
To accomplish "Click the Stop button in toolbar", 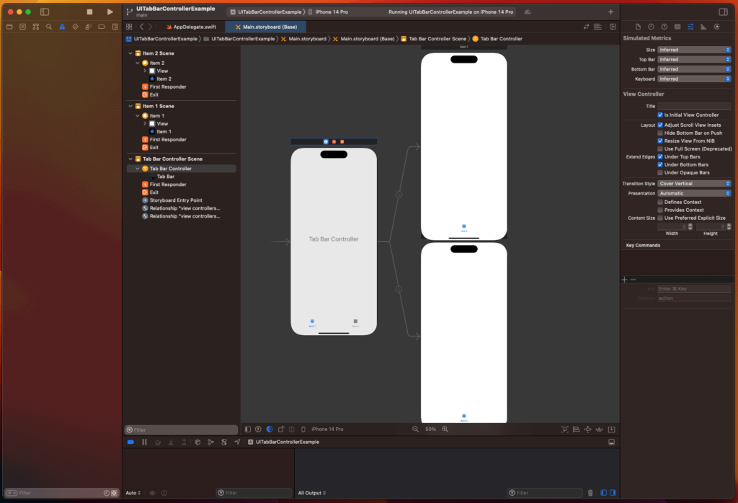I will 89,12.
